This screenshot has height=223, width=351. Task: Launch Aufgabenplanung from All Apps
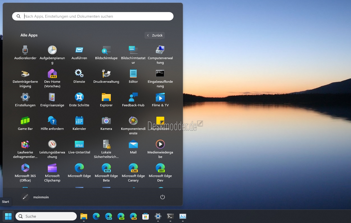click(52, 55)
